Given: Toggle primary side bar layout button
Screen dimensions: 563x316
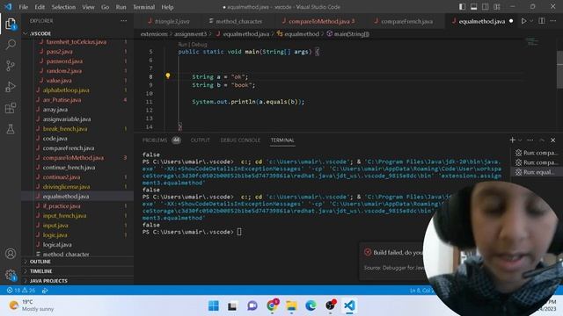Looking at the screenshot, I should coord(463,7).
